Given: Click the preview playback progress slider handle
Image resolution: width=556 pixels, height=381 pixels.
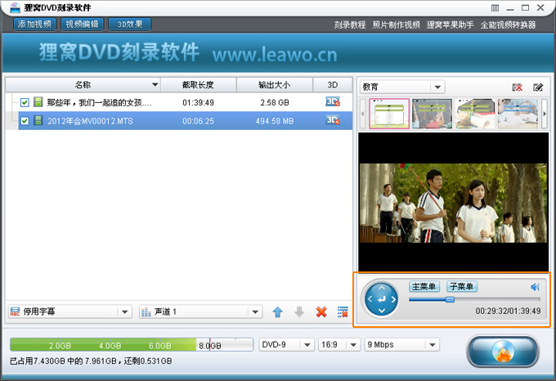Looking at the screenshot, I should (x=450, y=299).
